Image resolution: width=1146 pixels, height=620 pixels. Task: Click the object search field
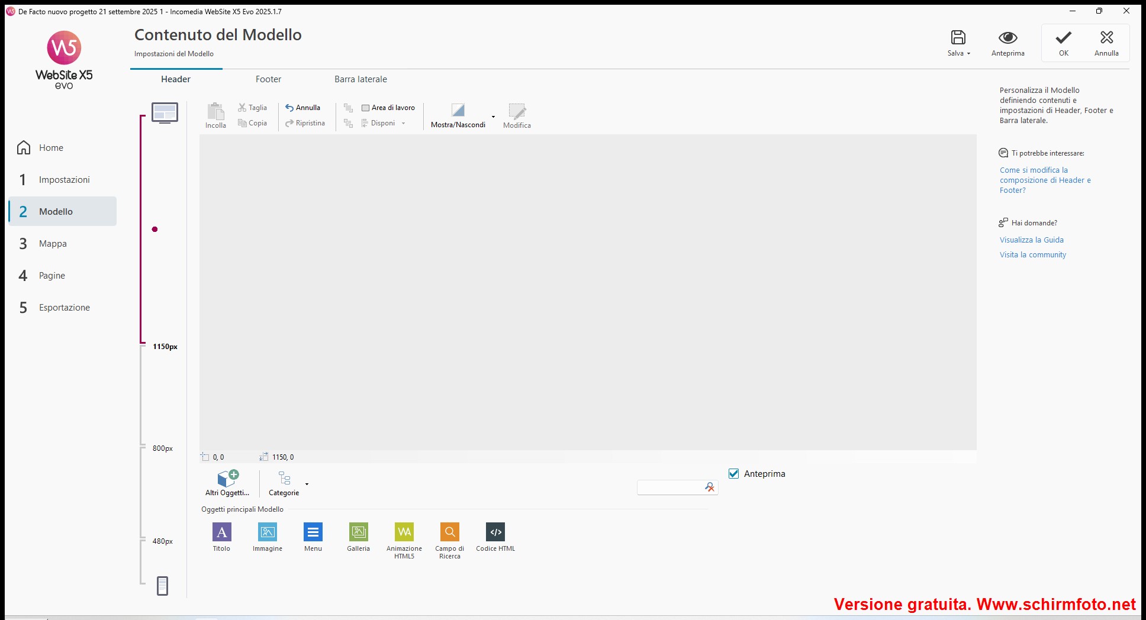click(x=669, y=487)
